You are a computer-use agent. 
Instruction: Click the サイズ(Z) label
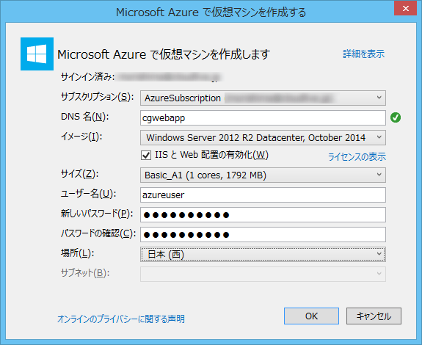(80, 174)
